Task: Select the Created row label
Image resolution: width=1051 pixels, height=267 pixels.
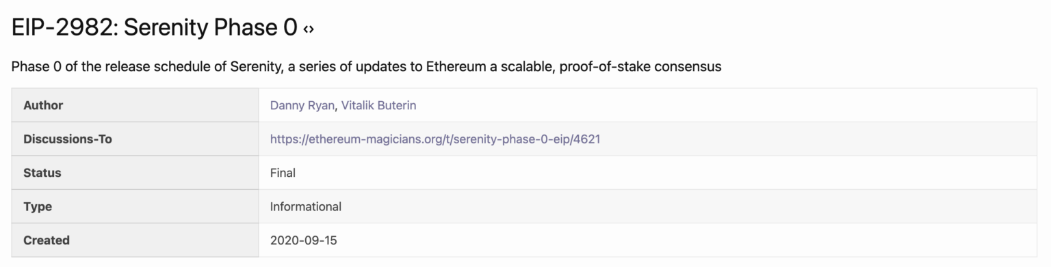Action: pyautogui.click(x=47, y=240)
